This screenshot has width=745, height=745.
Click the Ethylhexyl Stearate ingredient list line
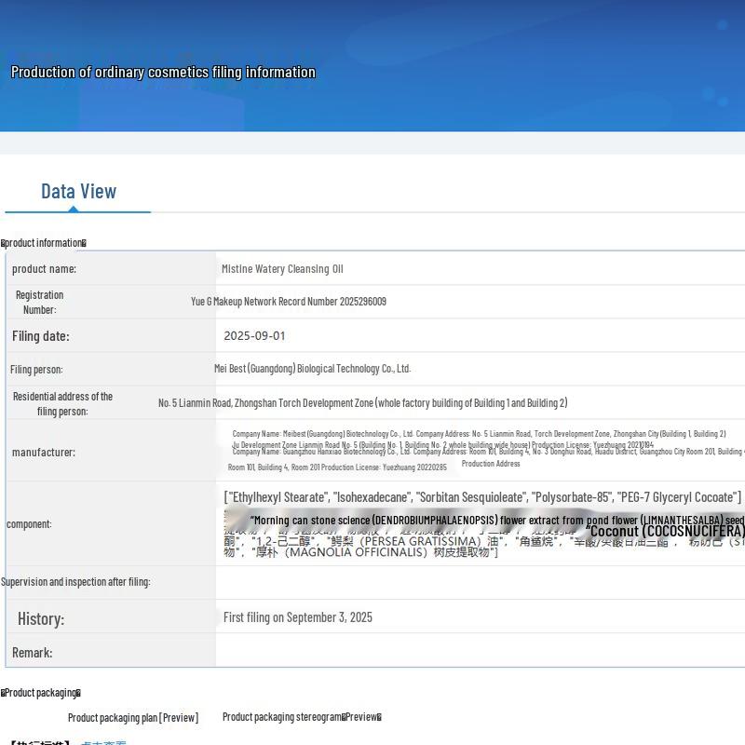482,497
